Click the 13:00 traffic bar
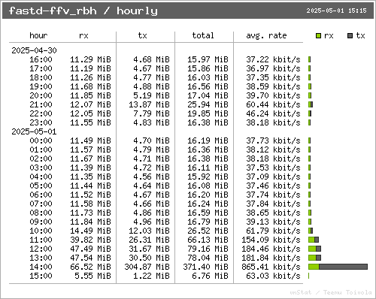Image resolution: width=376 pixels, height=299 pixels. click(x=315, y=258)
